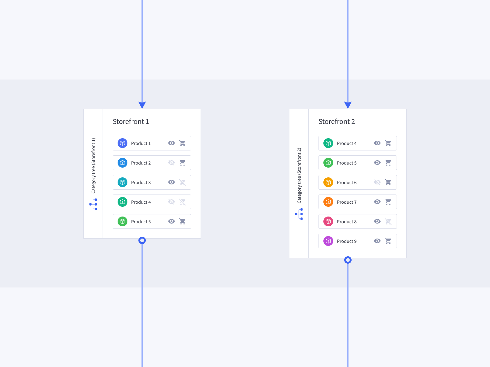Select the Product 3 teal cube icon
The image size is (490, 367).
[x=122, y=182]
